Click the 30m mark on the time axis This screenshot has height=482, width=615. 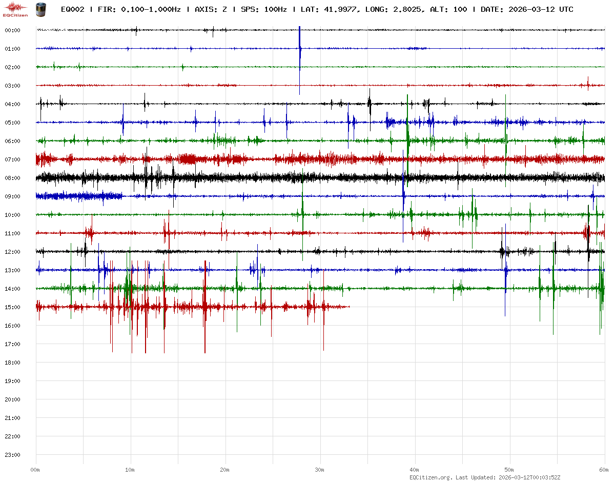tap(320, 470)
